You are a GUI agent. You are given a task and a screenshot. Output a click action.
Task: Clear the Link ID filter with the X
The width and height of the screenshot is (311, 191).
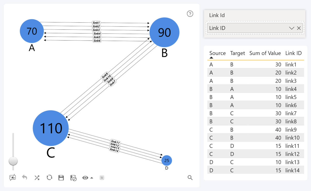pyautogui.click(x=299, y=28)
